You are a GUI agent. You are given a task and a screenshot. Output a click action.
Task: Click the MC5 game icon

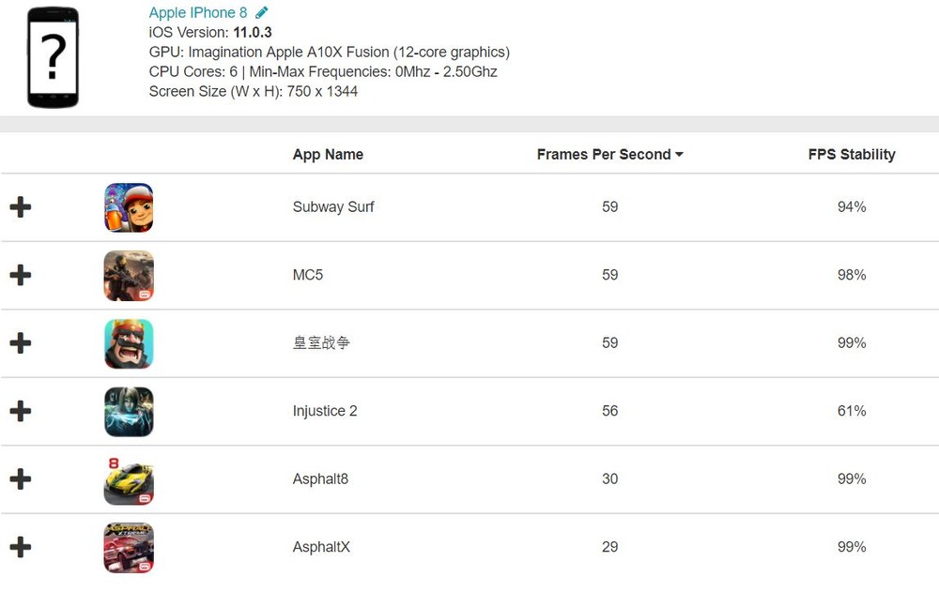point(129,276)
